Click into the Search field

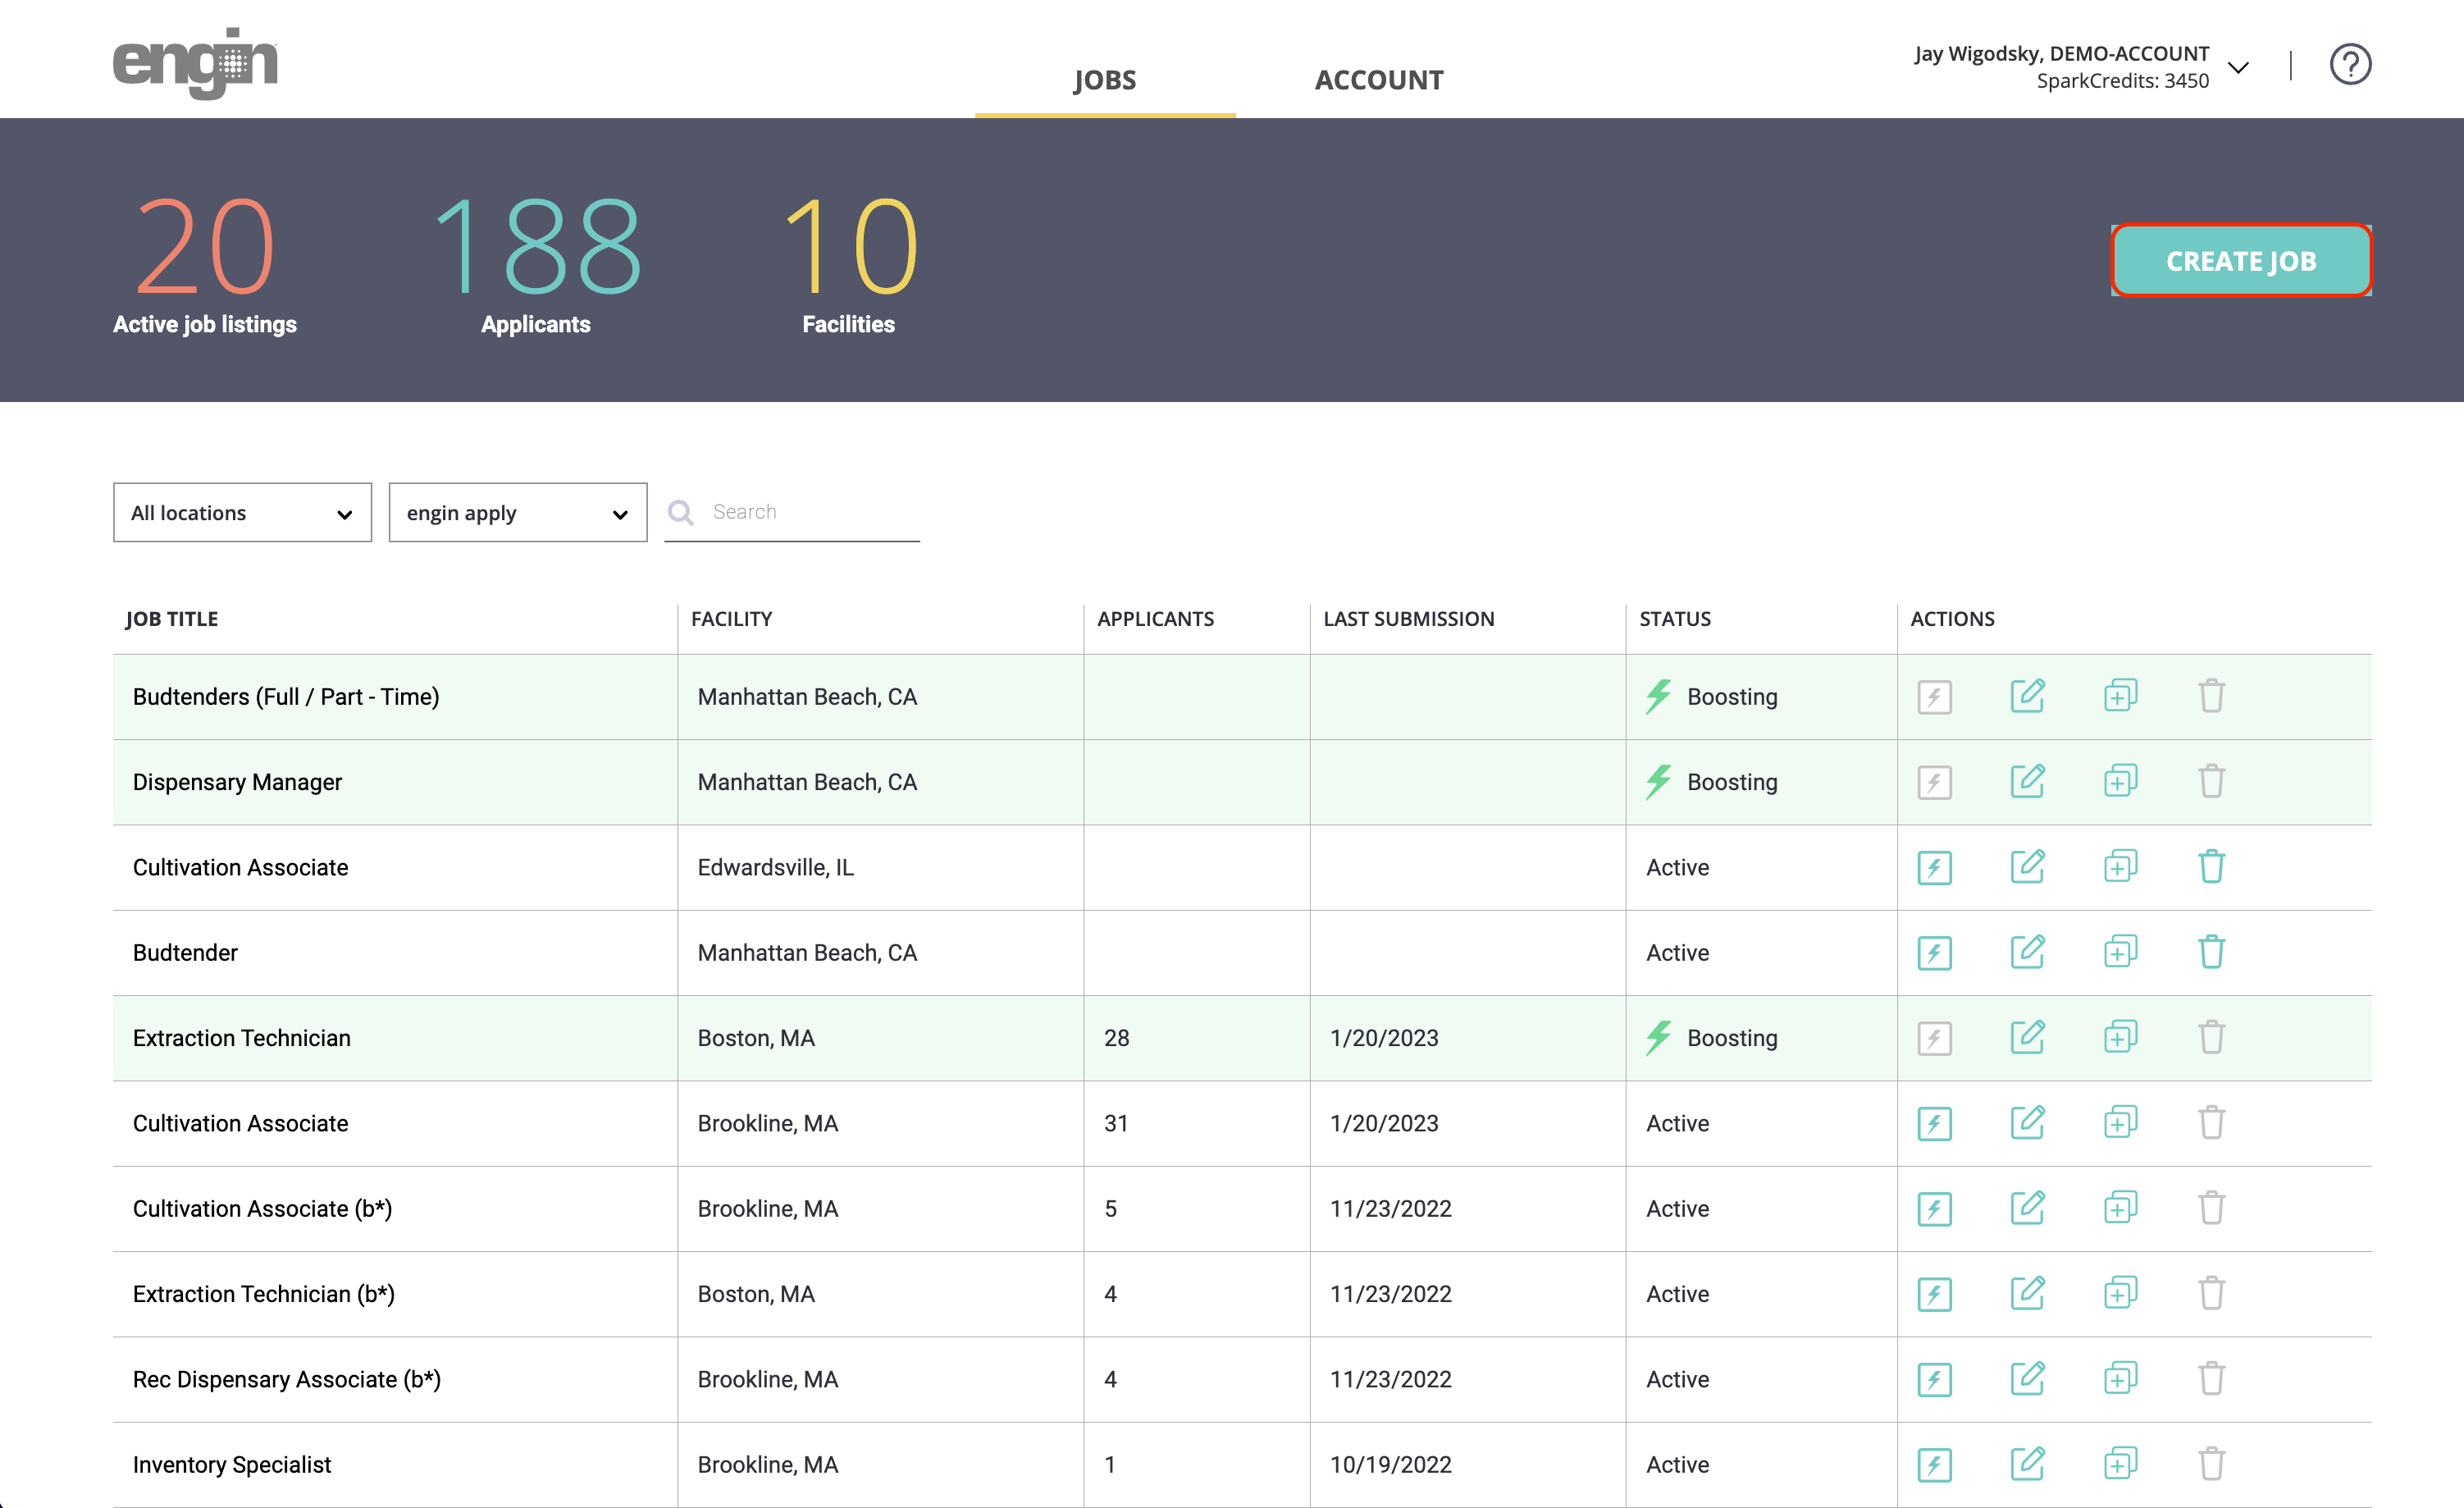pos(810,512)
